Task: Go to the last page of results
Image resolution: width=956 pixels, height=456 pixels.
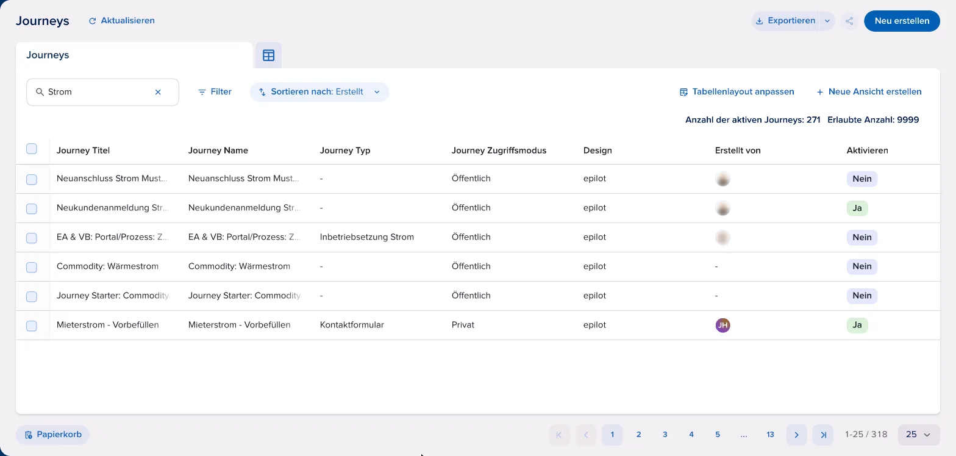Action: (x=823, y=435)
